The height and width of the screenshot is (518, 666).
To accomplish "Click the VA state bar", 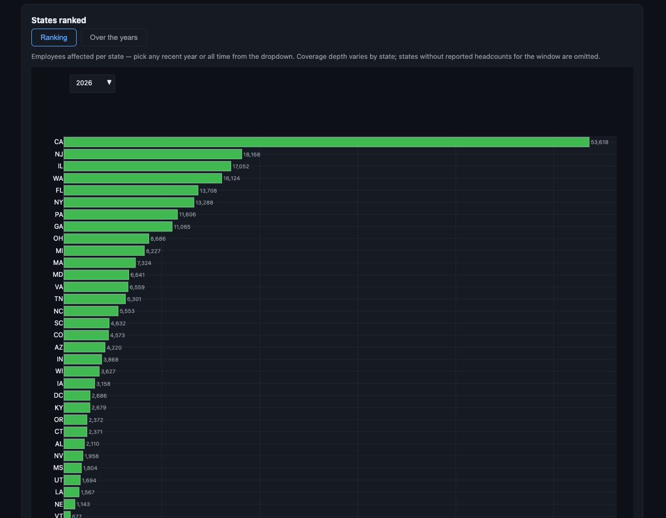I will tap(96, 287).
